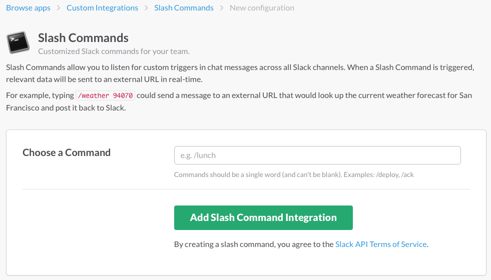Click the single-word command hint text

pos(294,174)
